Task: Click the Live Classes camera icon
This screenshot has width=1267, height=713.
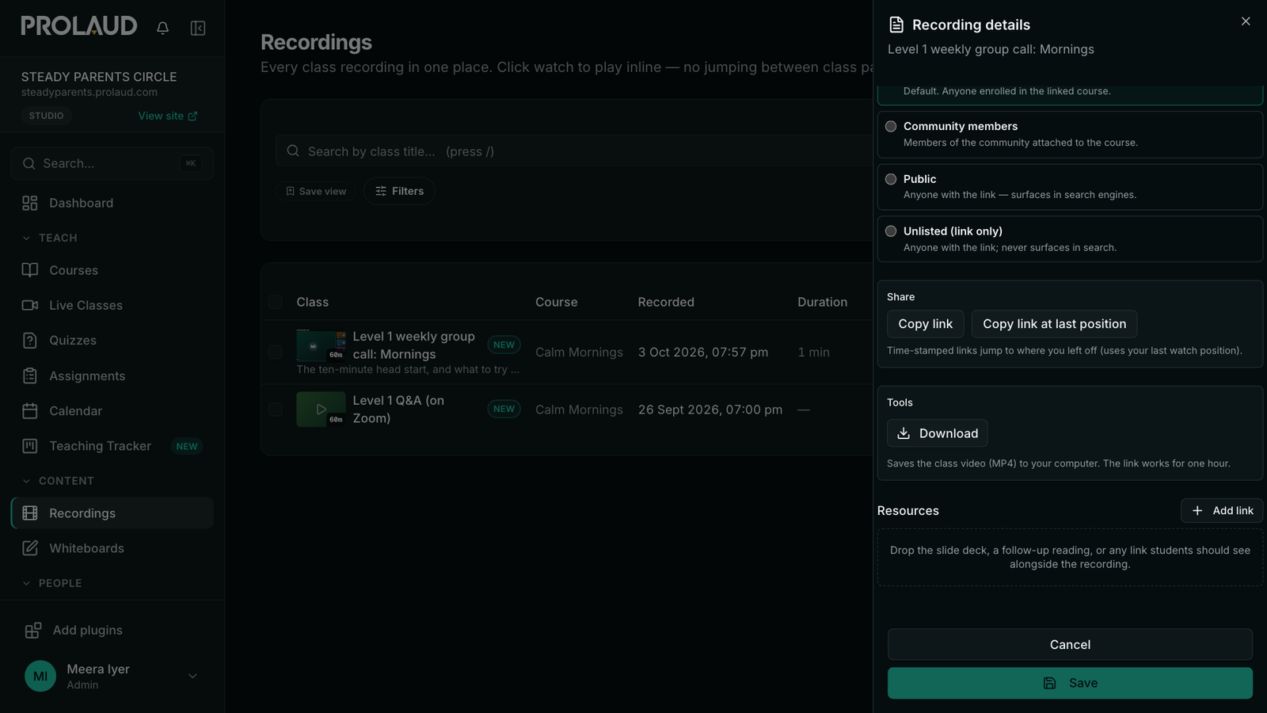Action: (30, 305)
